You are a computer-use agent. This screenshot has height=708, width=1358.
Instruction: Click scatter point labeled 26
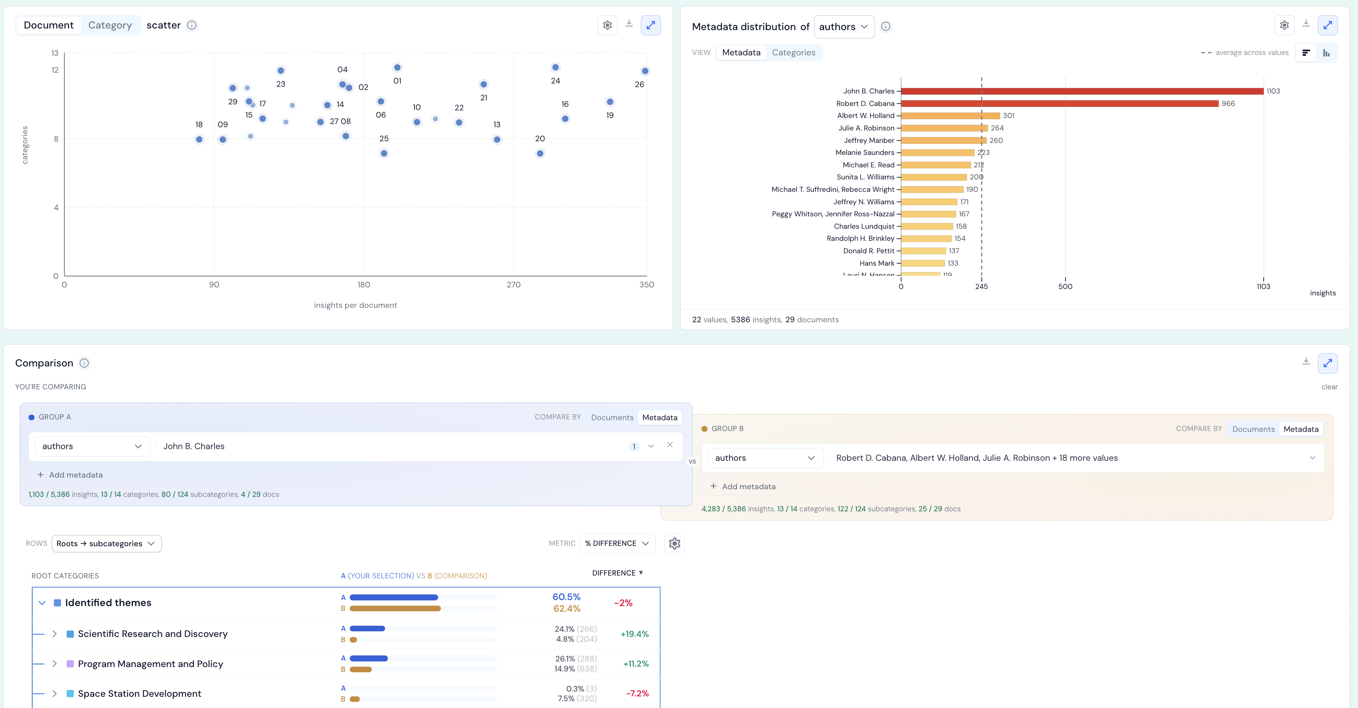pyautogui.click(x=645, y=71)
